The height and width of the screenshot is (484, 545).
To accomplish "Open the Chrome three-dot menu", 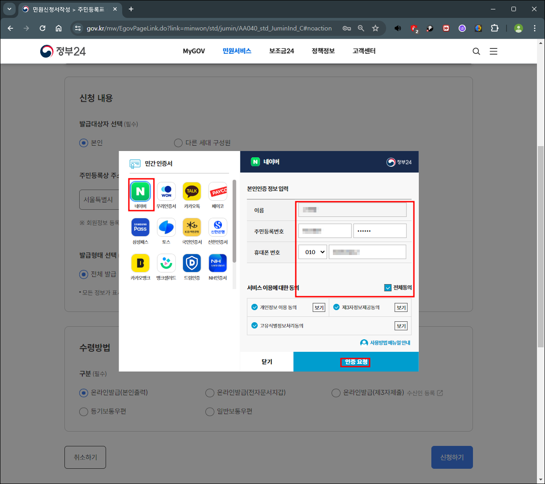I will point(535,28).
